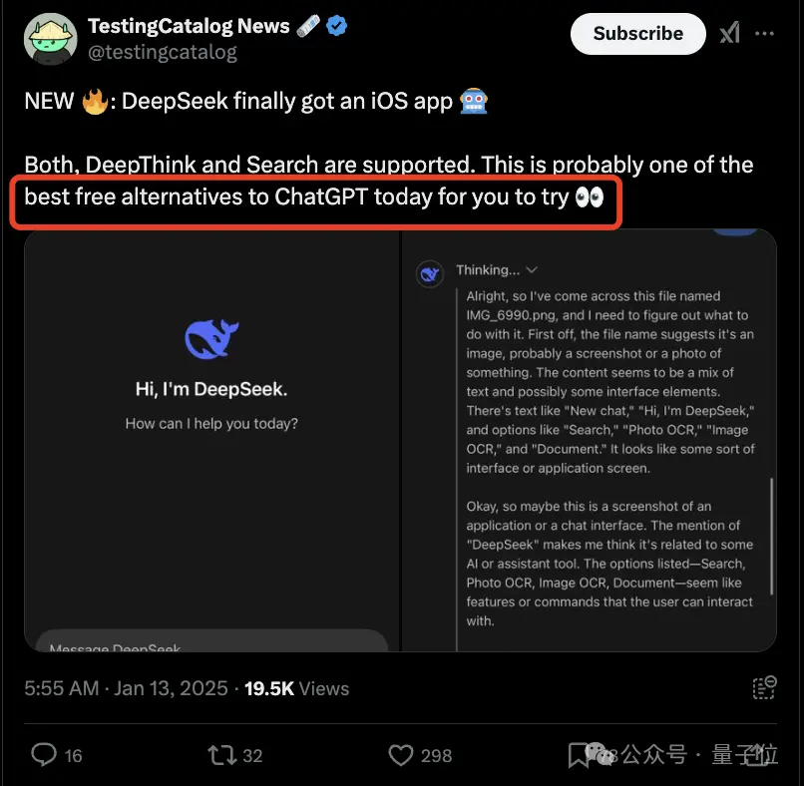Click the blue verified checkmark badge
The image size is (804, 786).
336,26
